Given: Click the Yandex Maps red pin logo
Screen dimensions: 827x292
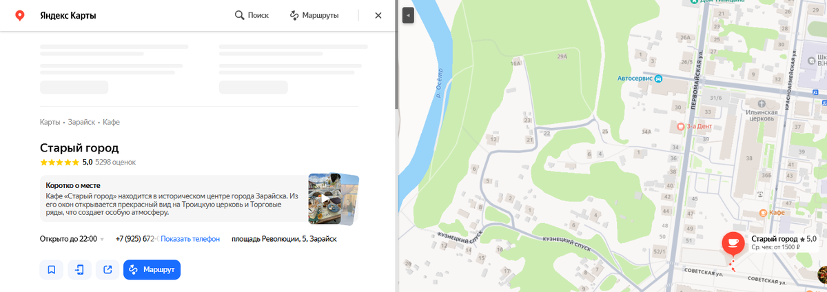Looking at the screenshot, I should (x=20, y=15).
